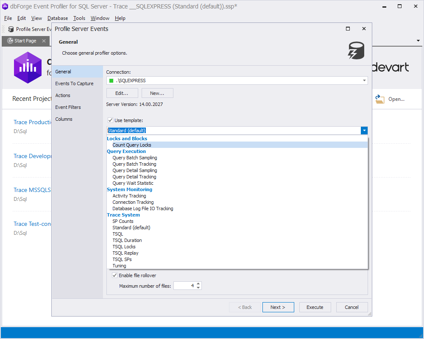
Task: Open the Help menu
Action: pyautogui.click(x=120, y=18)
